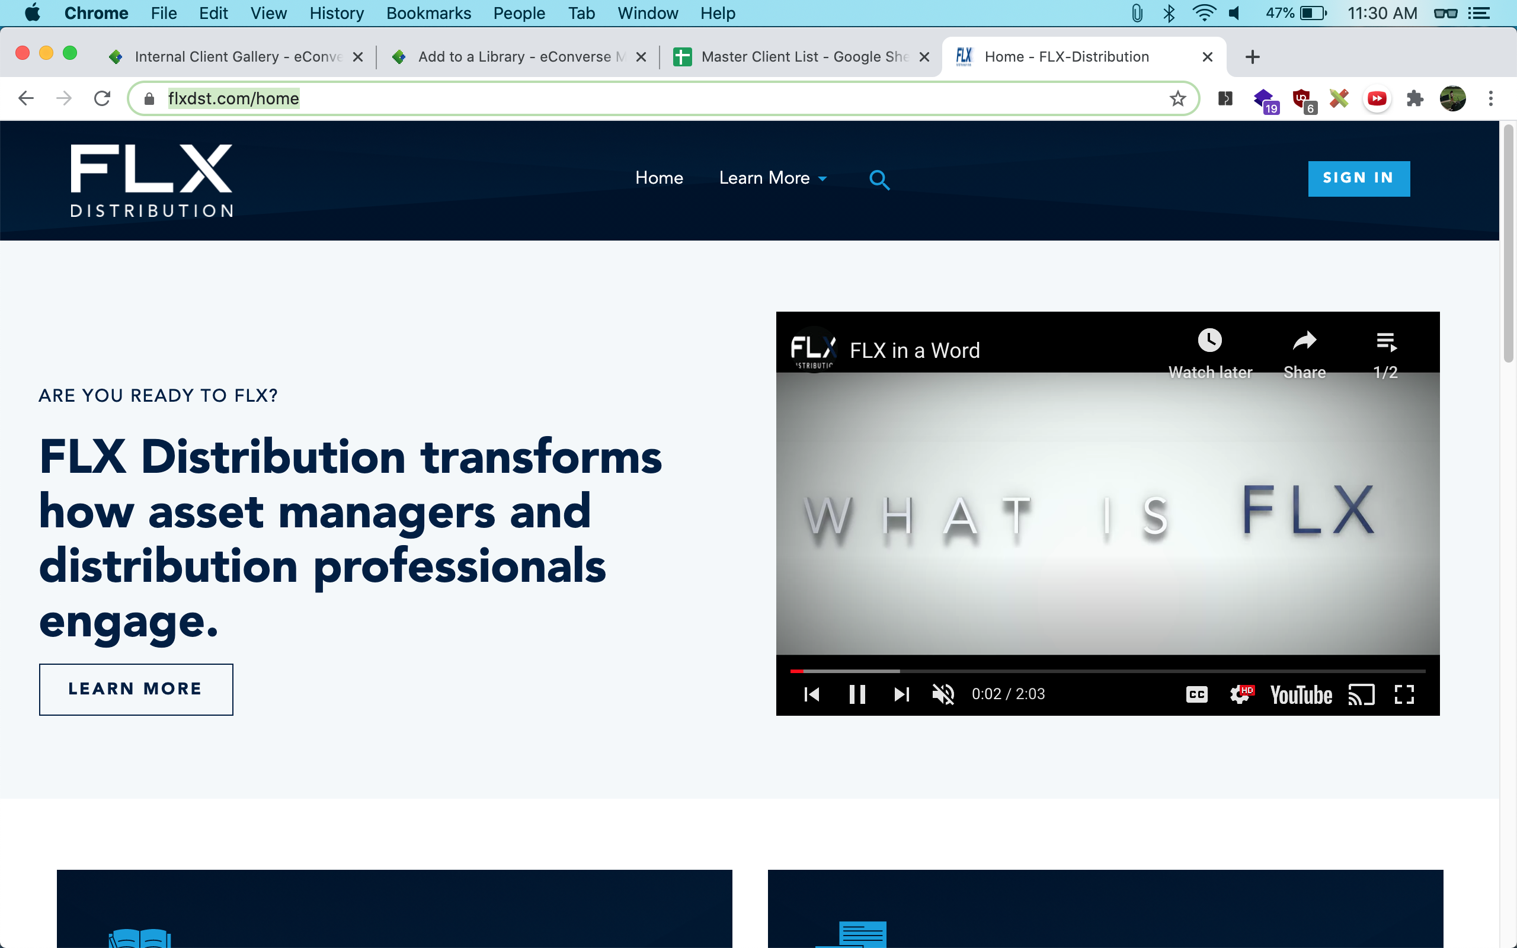
Task: Click the Cast to TV icon
Action: click(x=1361, y=694)
